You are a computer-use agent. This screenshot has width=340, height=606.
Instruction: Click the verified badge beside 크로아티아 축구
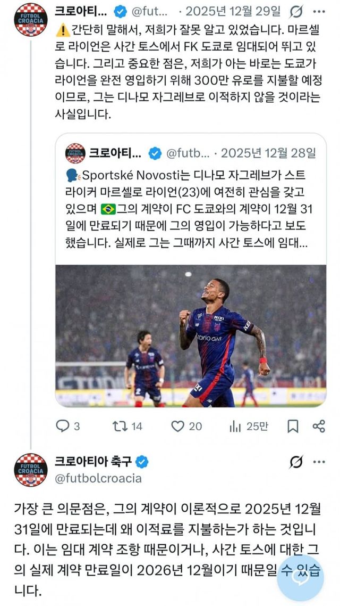click(142, 462)
